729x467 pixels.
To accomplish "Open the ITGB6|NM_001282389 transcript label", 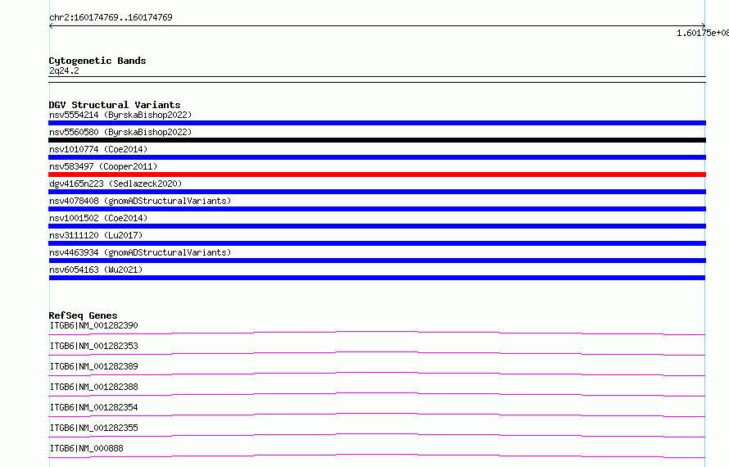I will [x=94, y=366].
